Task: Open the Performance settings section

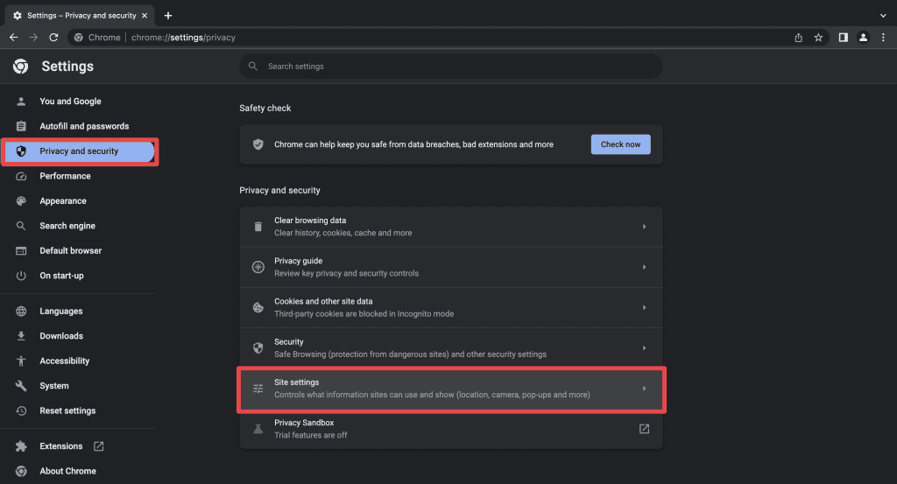Action: coord(65,176)
